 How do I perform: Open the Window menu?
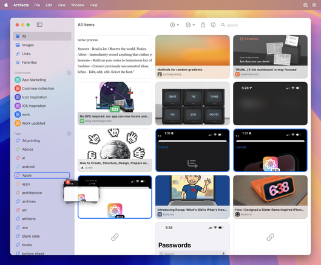coord(78,5)
